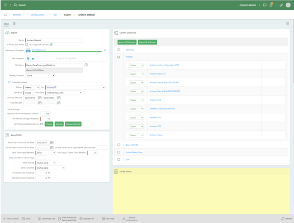Click the Refresh icon in footer
Screen dimensions: 294x223
(x=284, y=219)
